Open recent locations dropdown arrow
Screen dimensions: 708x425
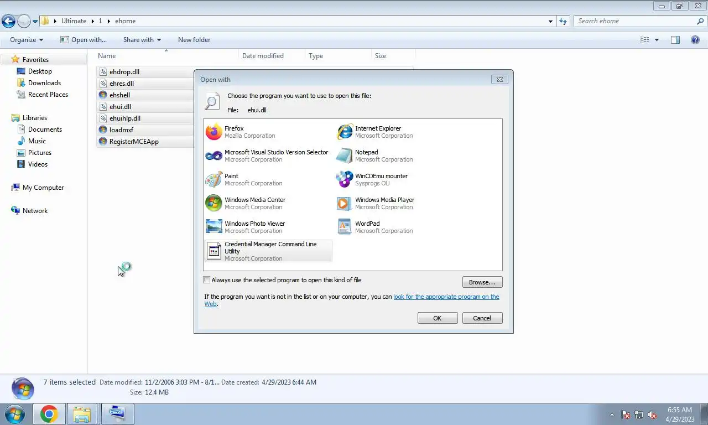click(35, 22)
